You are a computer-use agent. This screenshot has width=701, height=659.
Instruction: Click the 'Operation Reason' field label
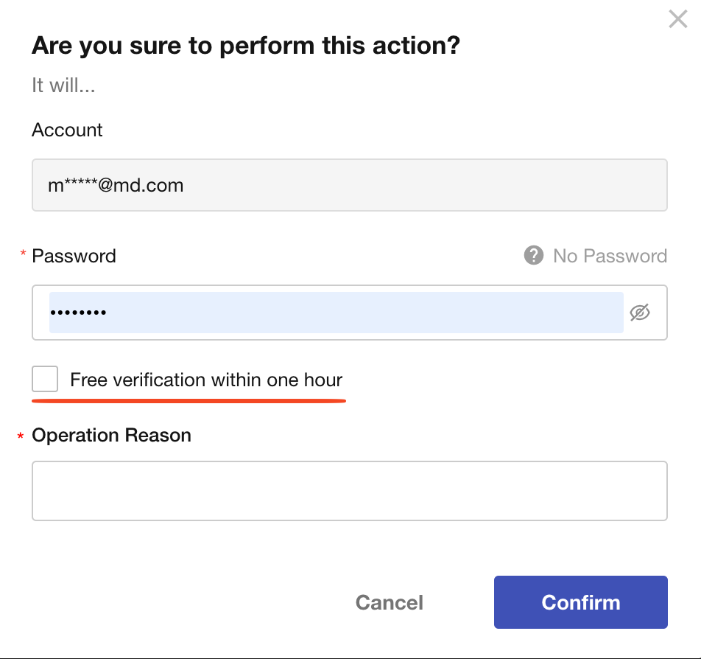pos(111,435)
